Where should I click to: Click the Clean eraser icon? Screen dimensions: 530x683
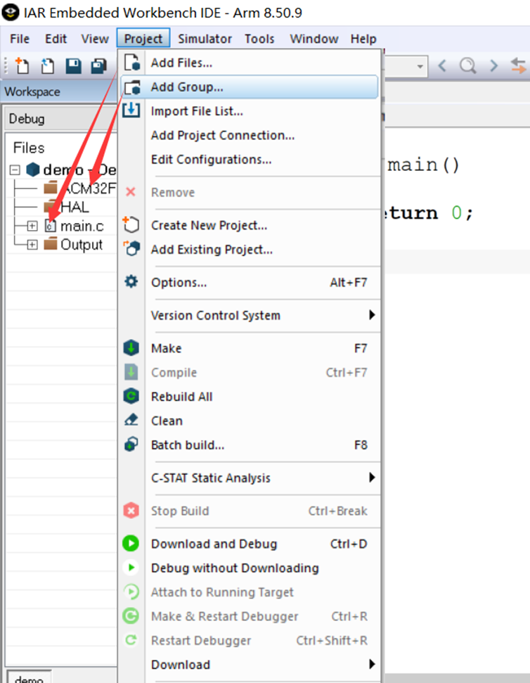tap(131, 421)
